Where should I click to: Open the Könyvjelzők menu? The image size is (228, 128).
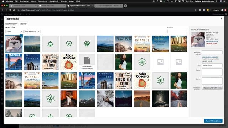[x=54, y=1]
